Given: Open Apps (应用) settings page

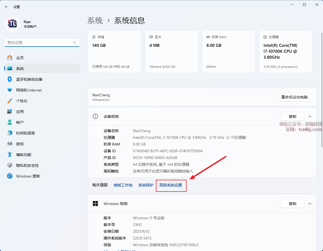Looking at the screenshot, I should click(20, 112).
